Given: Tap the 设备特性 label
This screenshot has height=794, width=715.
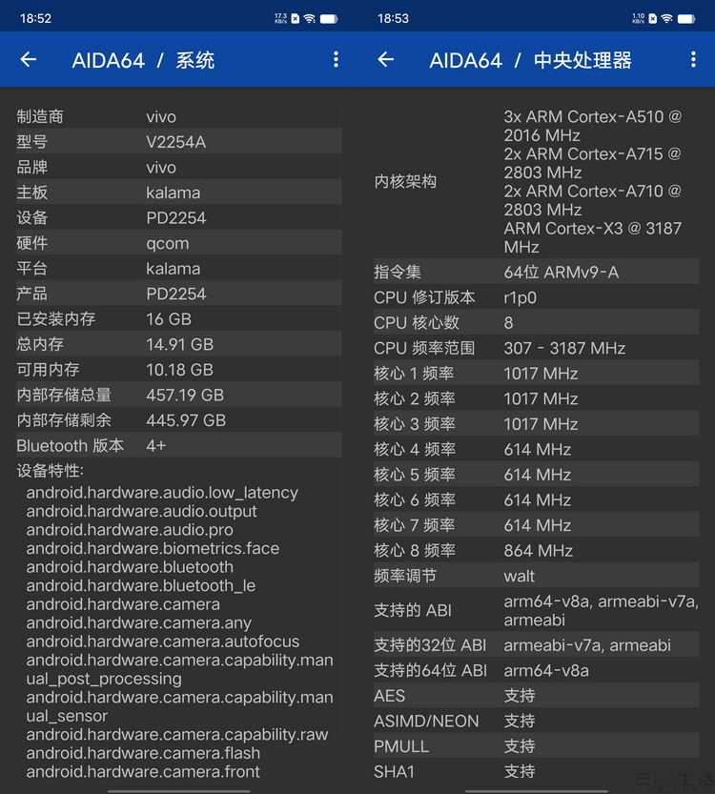Looking at the screenshot, I should pyautogui.click(x=50, y=471).
